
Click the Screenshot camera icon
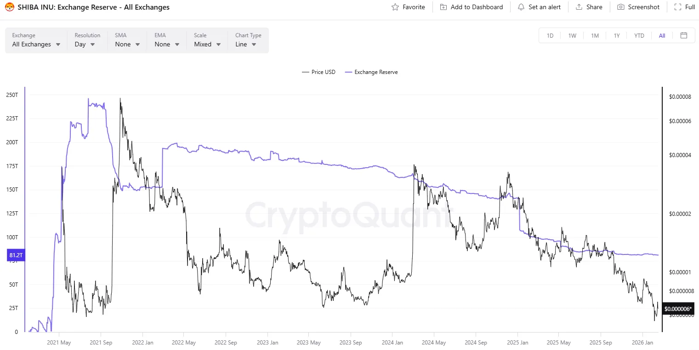[x=621, y=7]
